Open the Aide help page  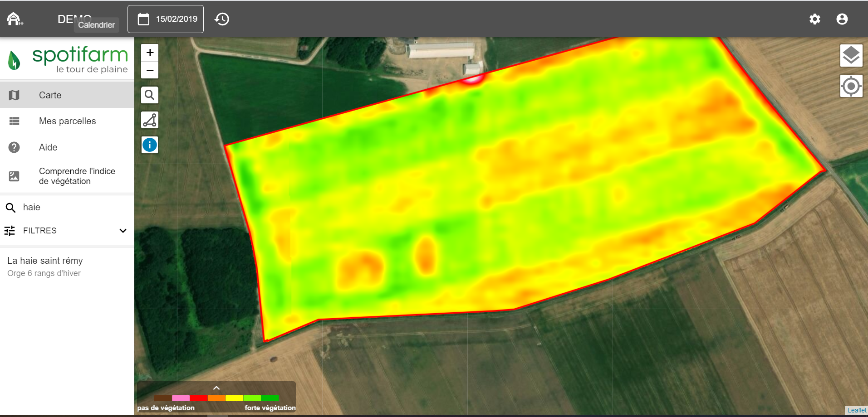coord(67,147)
